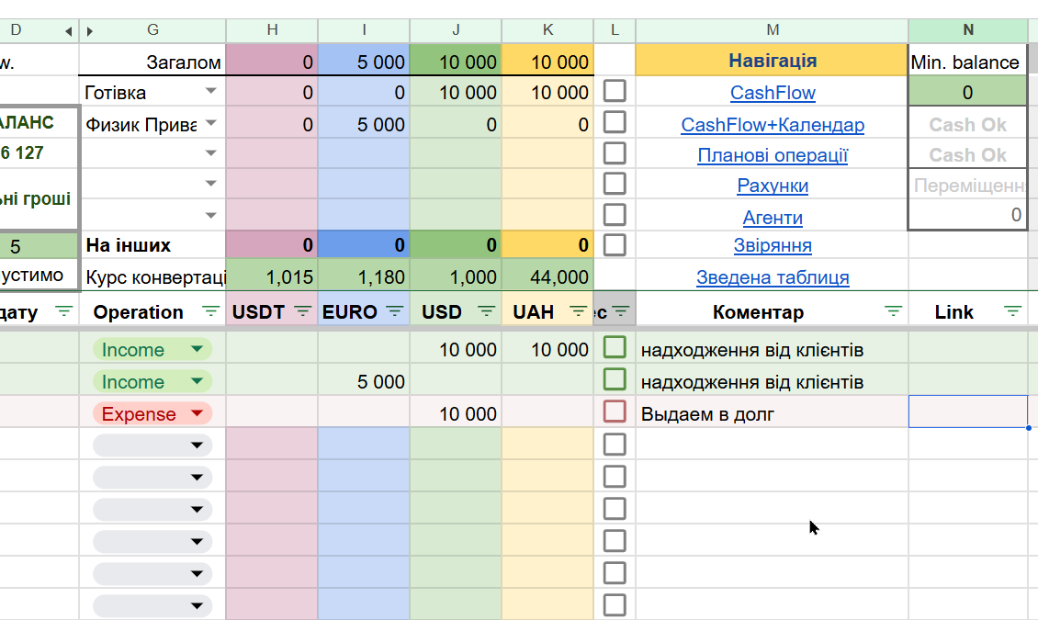Toggle checkbox in the Готівка row

pyautogui.click(x=615, y=92)
